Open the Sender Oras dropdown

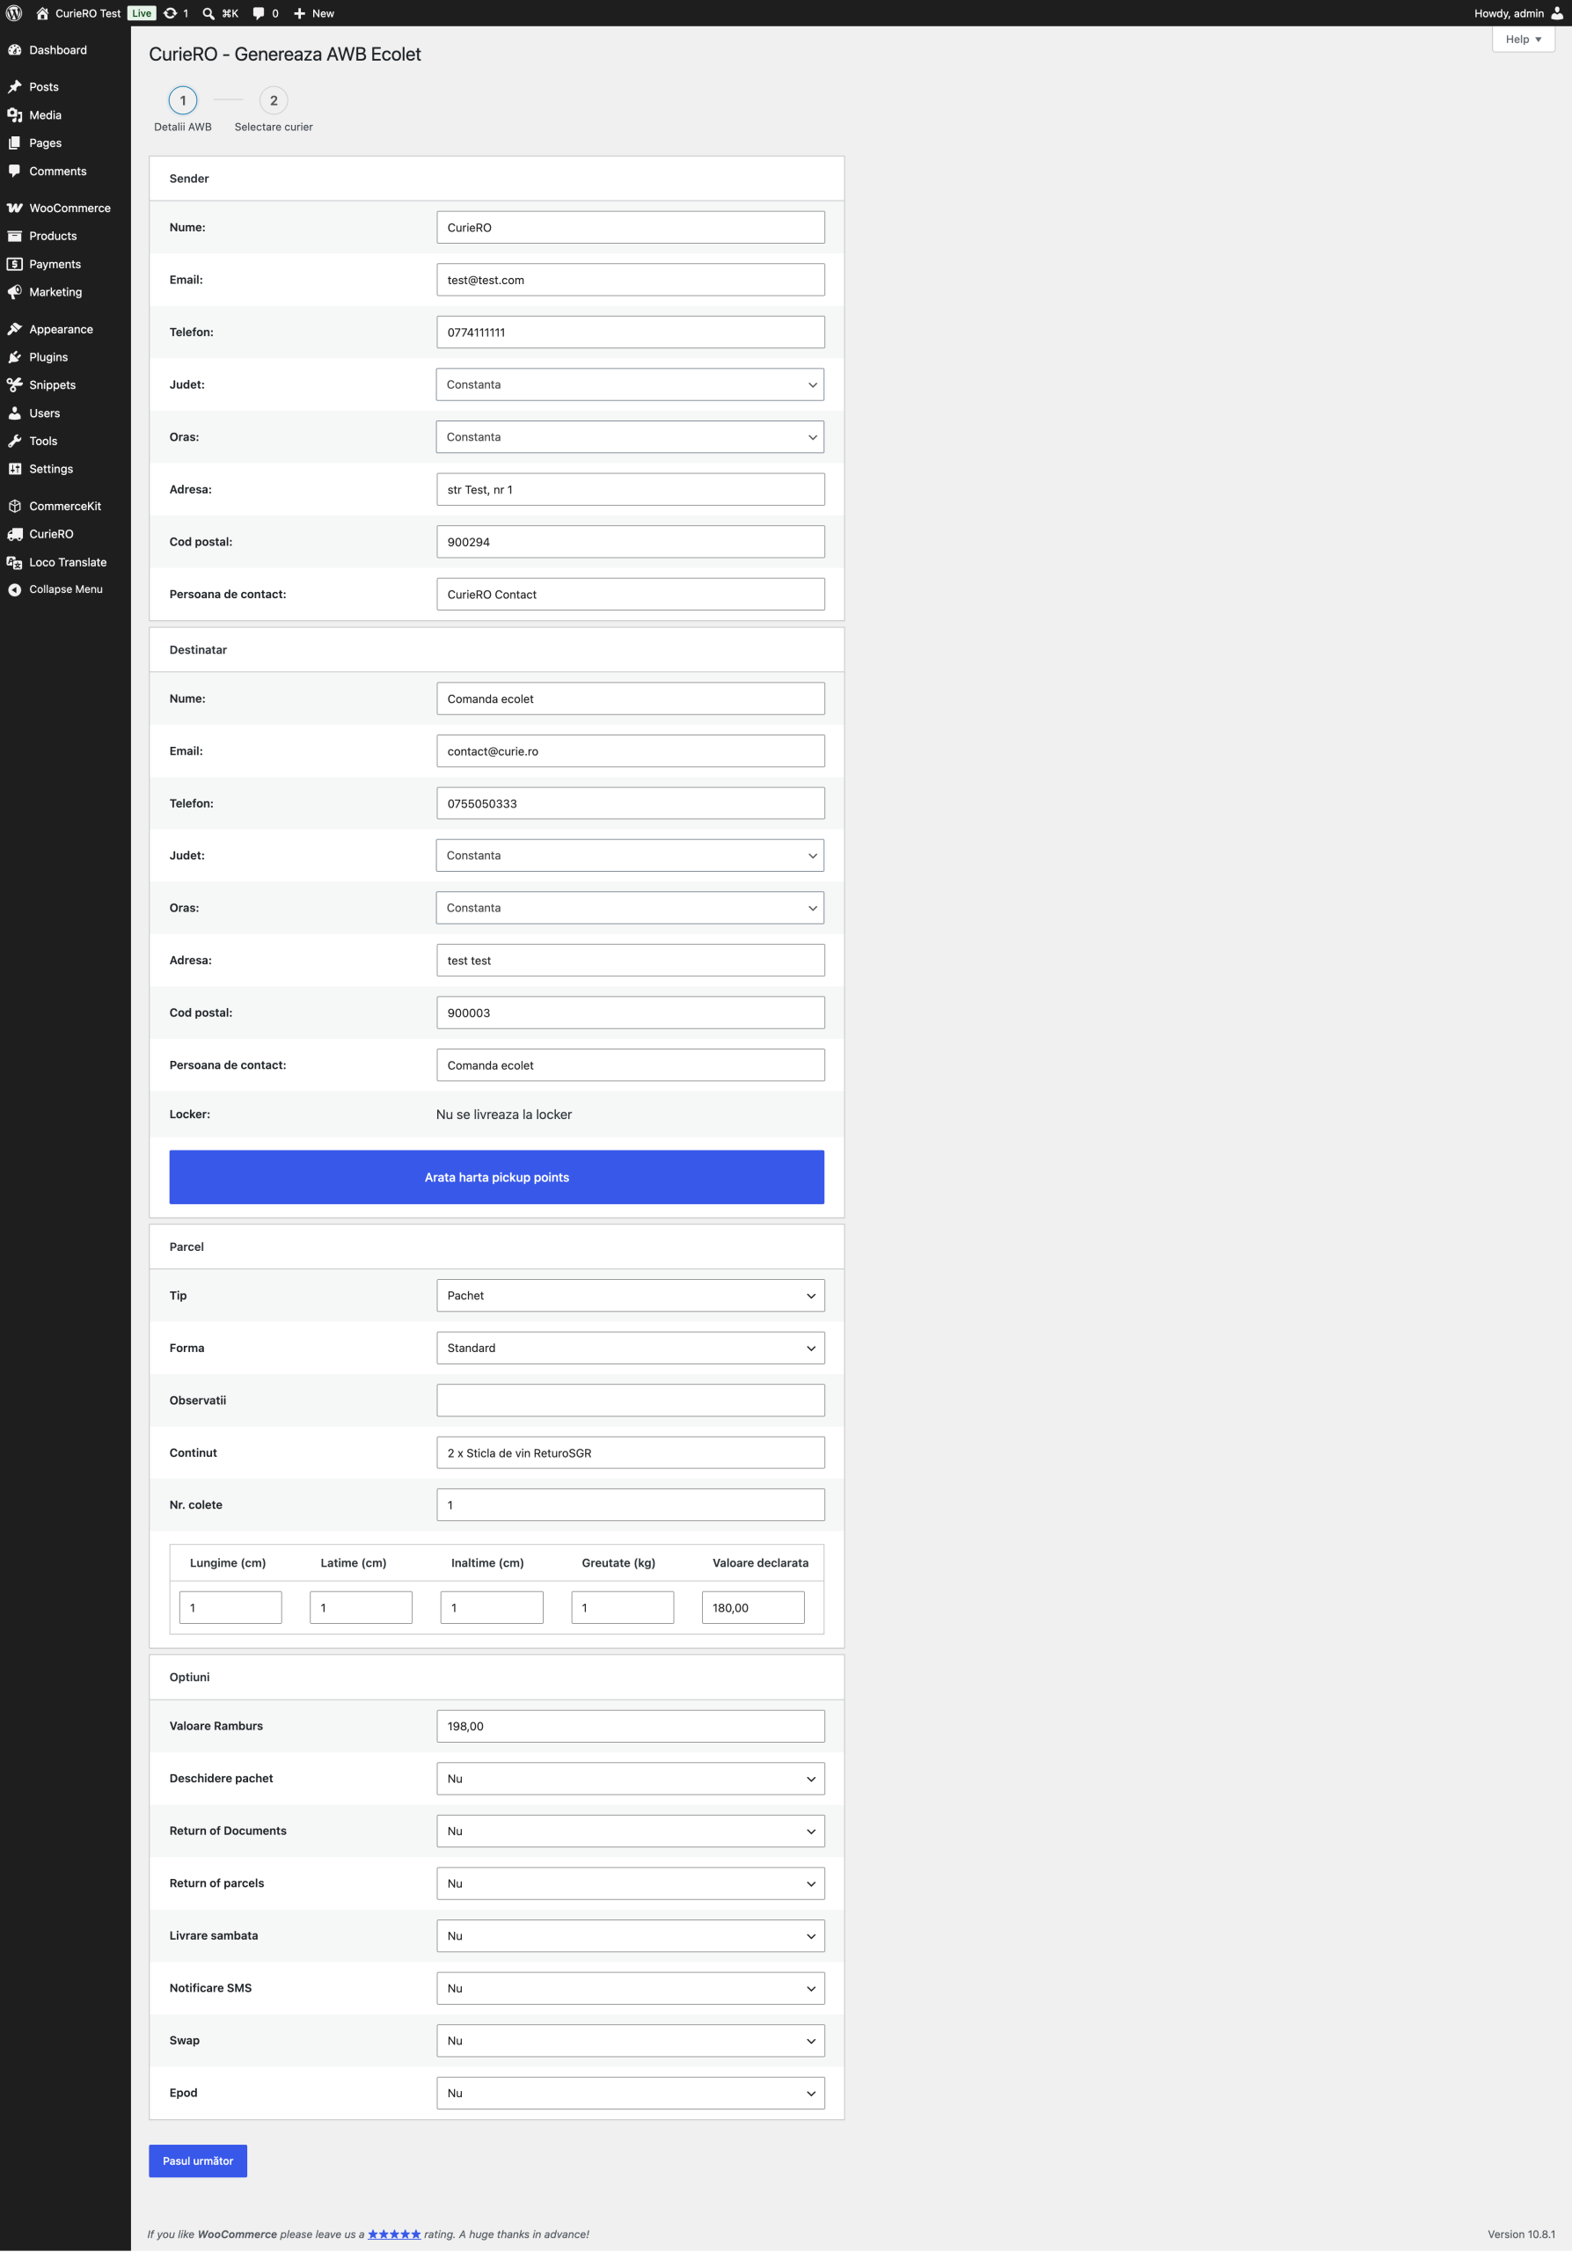click(x=630, y=437)
